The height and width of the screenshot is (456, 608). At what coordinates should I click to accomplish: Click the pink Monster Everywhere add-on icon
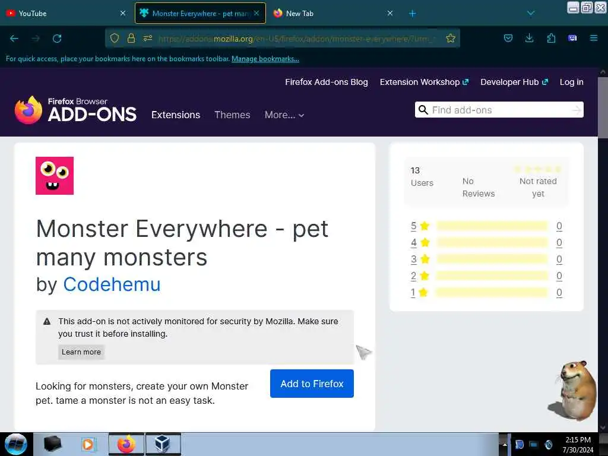pos(55,176)
